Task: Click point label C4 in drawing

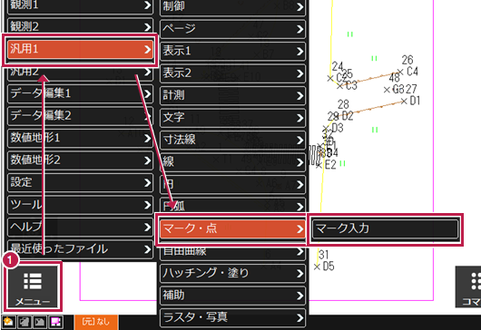Action: [412, 72]
